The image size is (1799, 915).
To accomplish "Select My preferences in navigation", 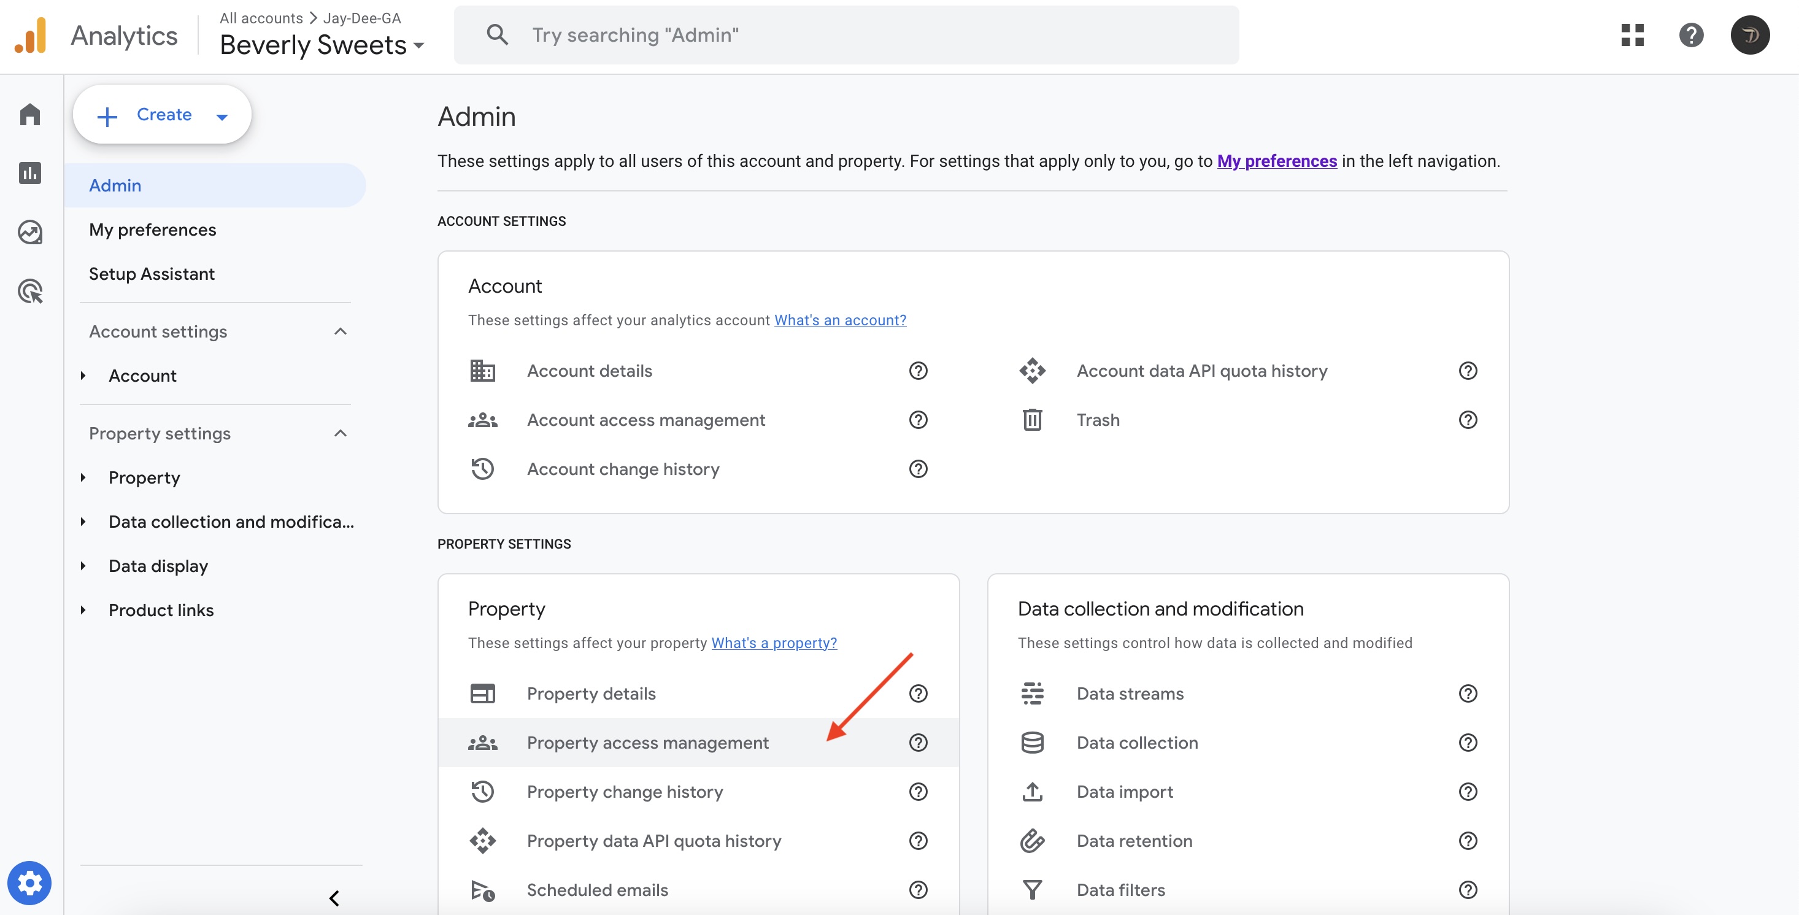I will [152, 229].
